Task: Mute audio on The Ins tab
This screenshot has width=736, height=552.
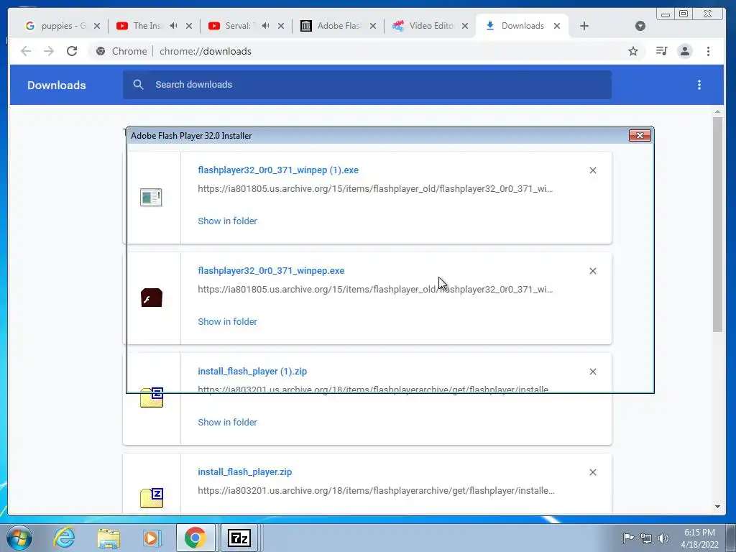Action: 174,26
